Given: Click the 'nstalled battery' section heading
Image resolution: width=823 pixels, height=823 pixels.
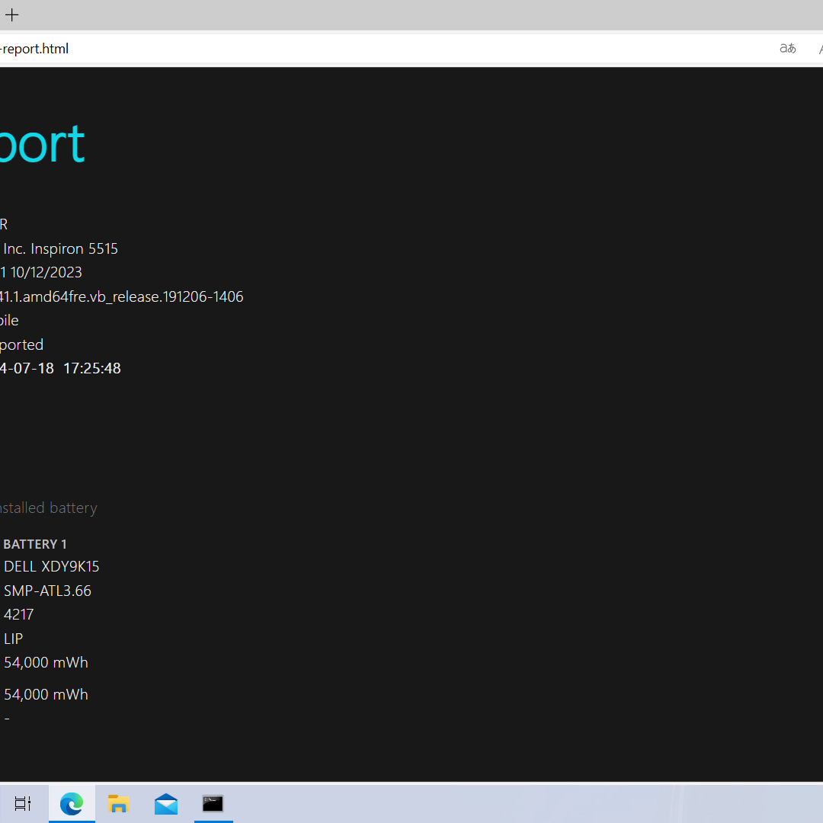Looking at the screenshot, I should (48, 508).
